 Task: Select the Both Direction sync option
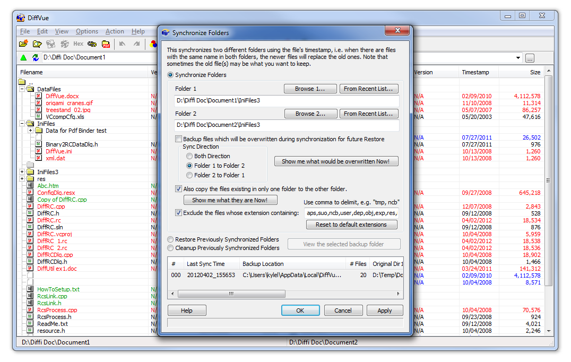click(189, 156)
